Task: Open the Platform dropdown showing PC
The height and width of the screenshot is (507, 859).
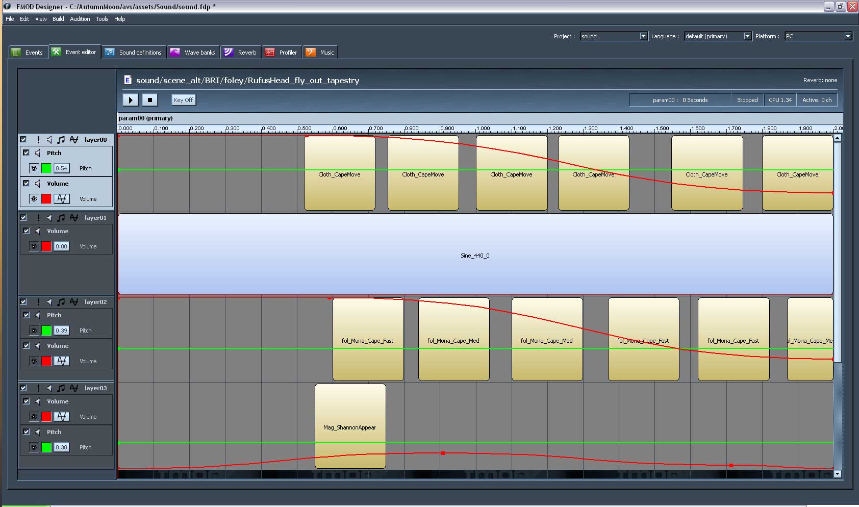Action: [818, 36]
